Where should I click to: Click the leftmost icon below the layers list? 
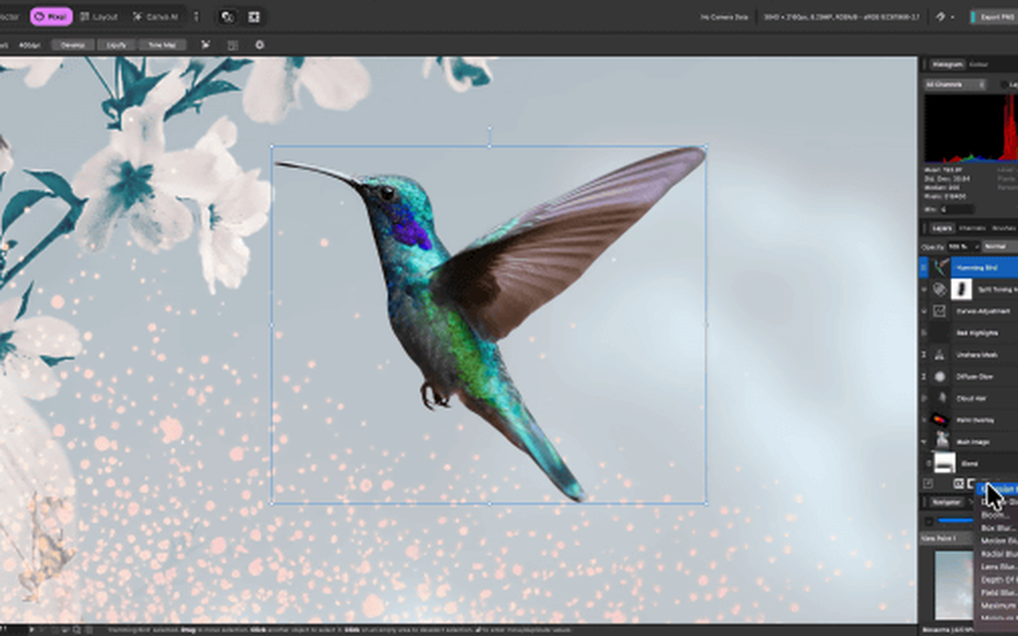point(928,483)
